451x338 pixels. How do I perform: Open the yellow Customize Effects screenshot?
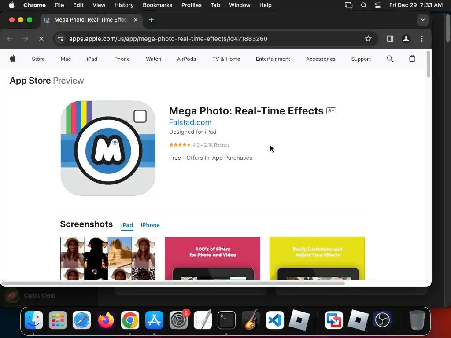(x=317, y=258)
